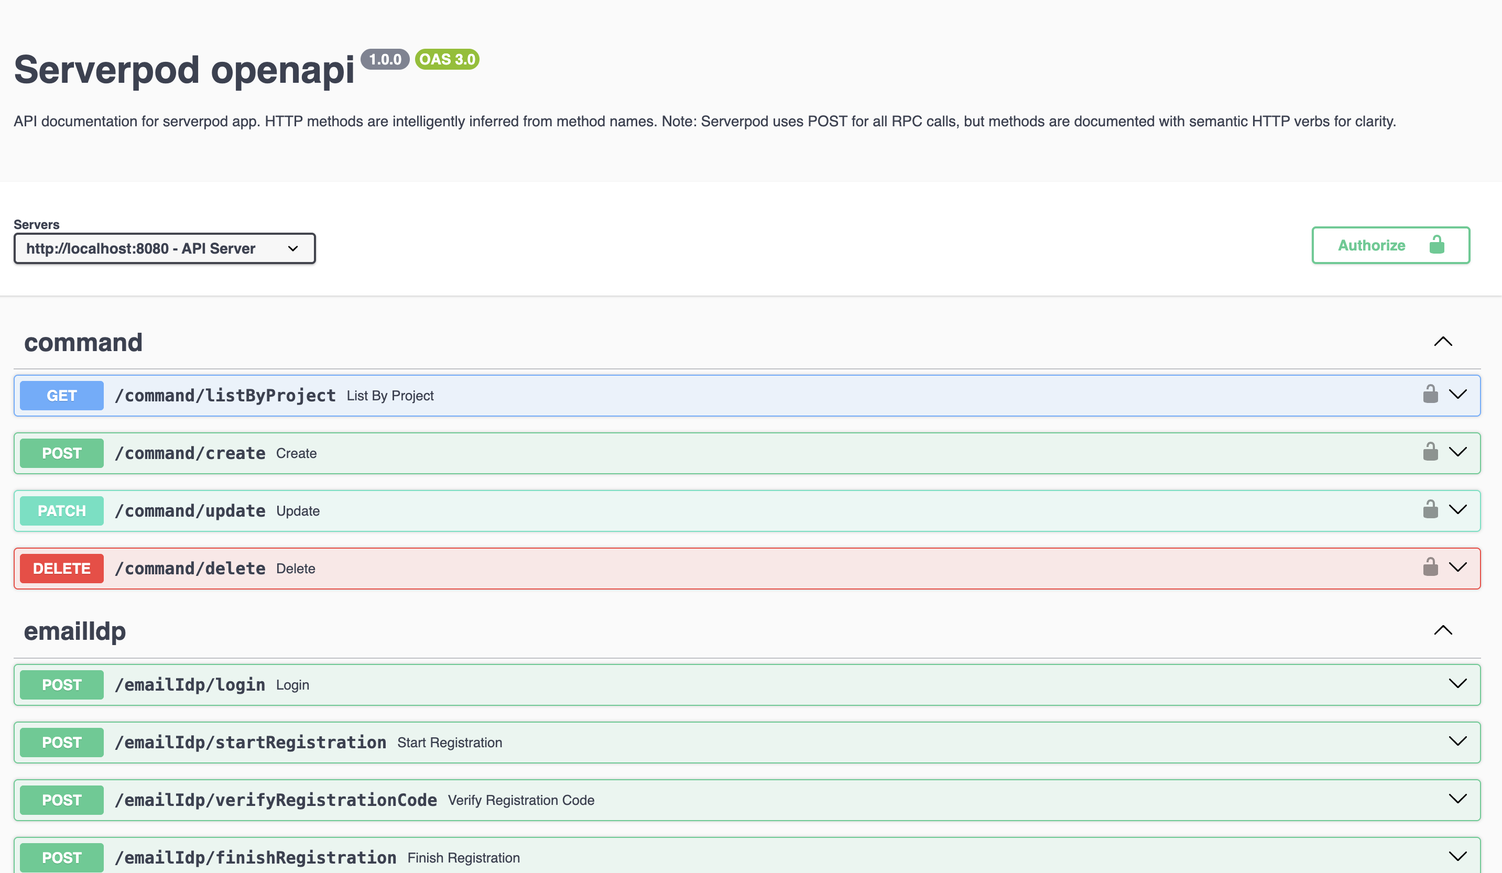Click the lock icon inside the Authorize button
The width and height of the screenshot is (1502, 873).
click(1436, 245)
